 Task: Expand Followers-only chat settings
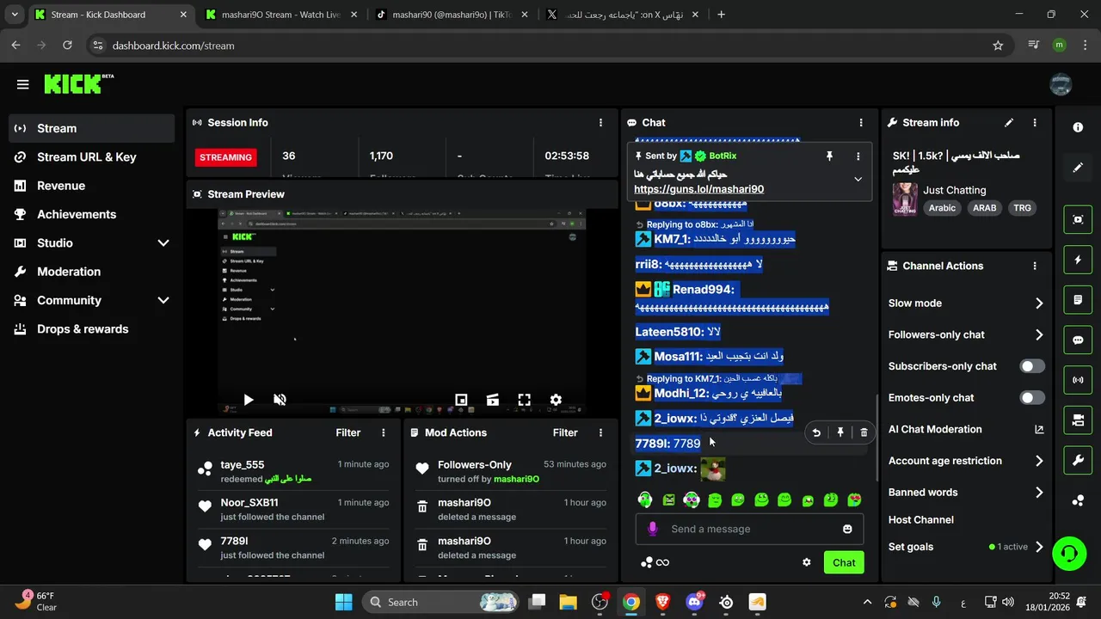pos(1039,335)
